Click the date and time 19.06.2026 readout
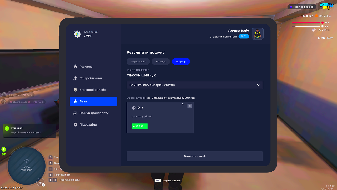Screen dimensions: 337x190 (12, 188)
